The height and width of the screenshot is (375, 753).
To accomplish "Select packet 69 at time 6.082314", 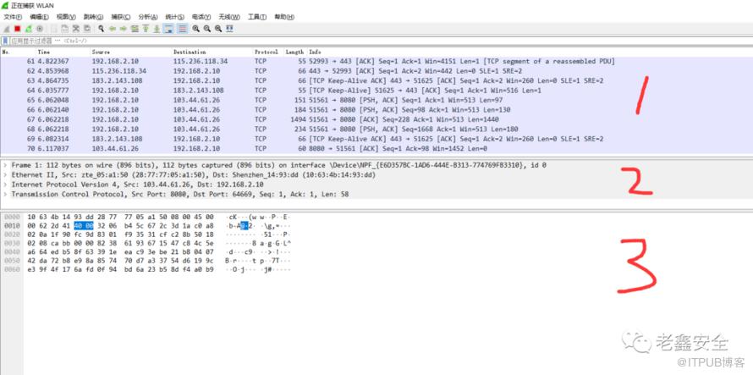I will click(376, 139).
